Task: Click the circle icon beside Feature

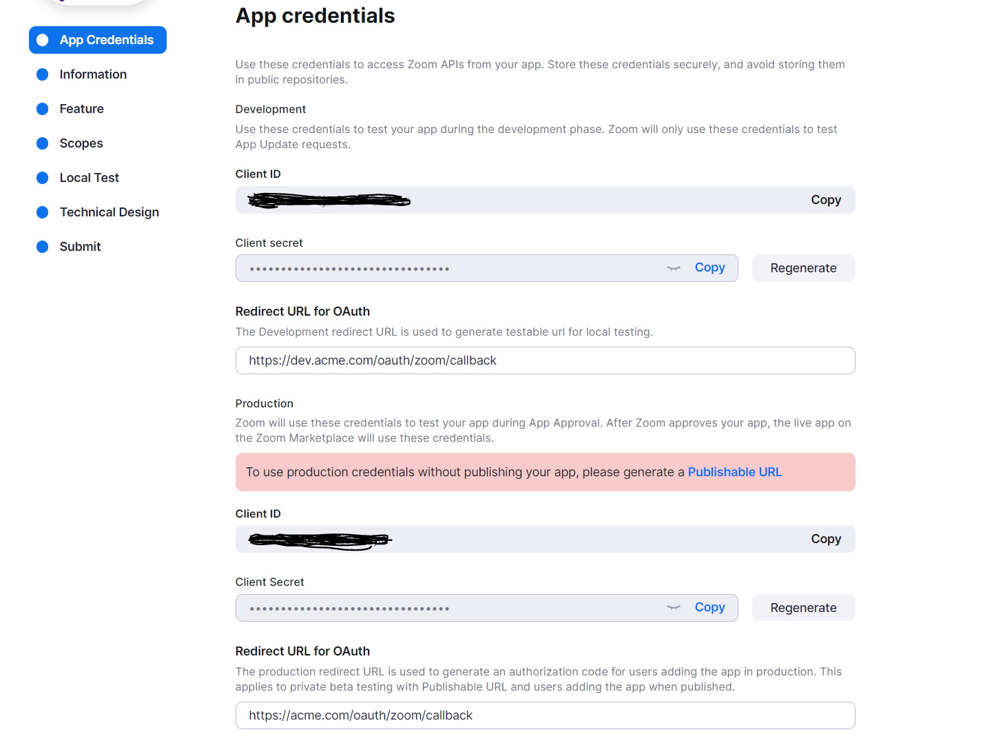Action: (43, 109)
